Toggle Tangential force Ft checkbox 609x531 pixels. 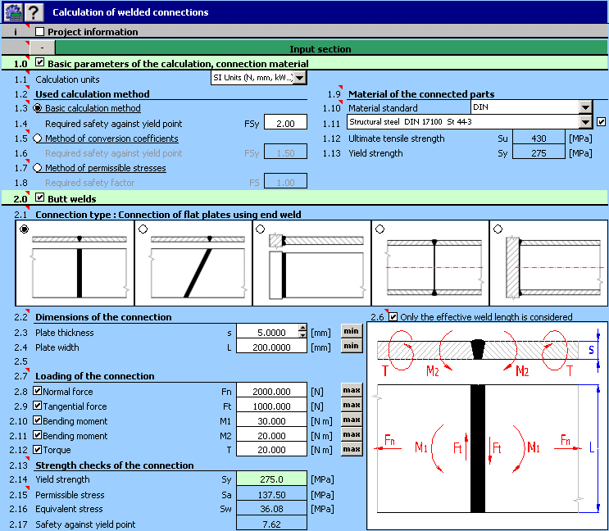[37, 406]
